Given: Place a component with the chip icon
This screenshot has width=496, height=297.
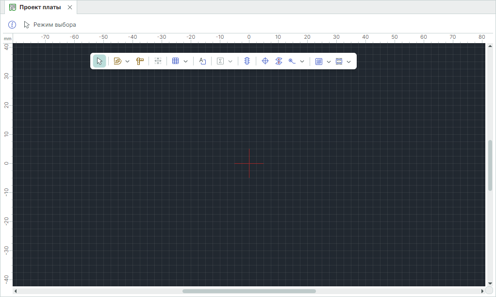Looking at the screenshot, I should pos(247,61).
